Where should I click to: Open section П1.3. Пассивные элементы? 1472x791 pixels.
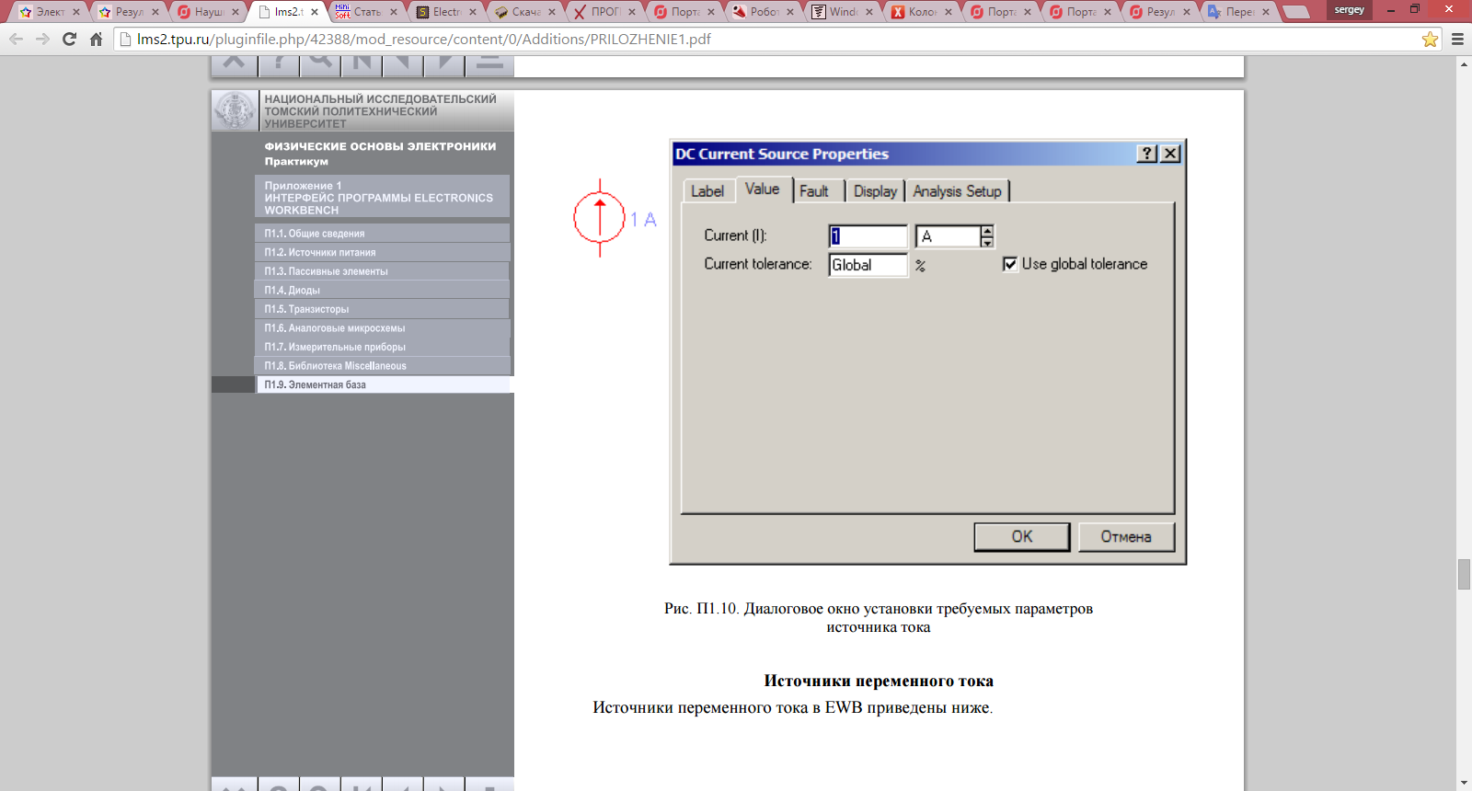383,271
